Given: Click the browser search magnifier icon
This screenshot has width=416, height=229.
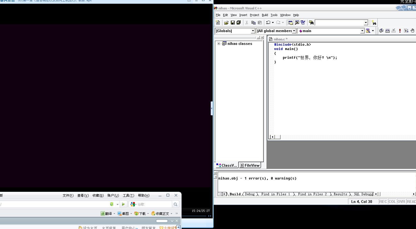Looking at the screenshot, I should (x=176, y=204).
